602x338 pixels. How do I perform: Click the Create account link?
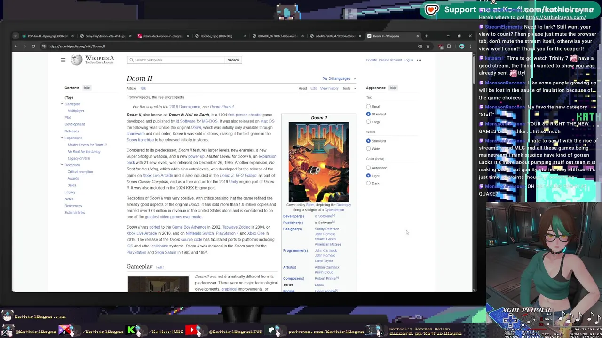point(390,60)
